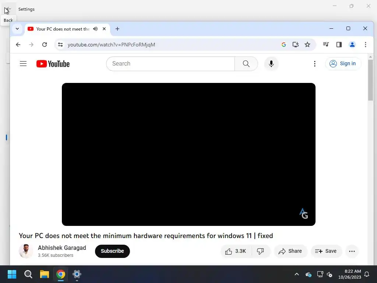
Task: Click the page vertical scrollbar thumb
Action: (x=370, y=80)
